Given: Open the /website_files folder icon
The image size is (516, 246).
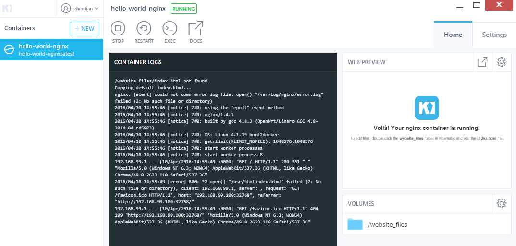Looking at the screenshot, I should point(355,224).
